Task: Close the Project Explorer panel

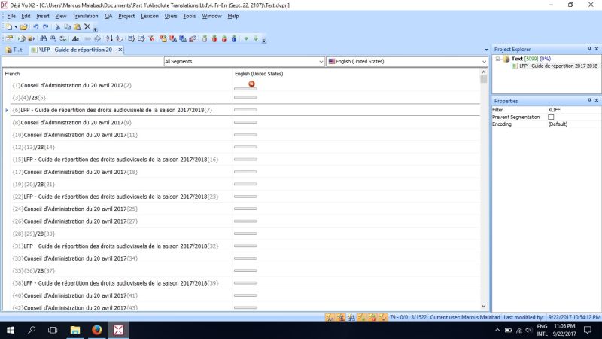Action: pyautogui.click(x=597, y=49)
